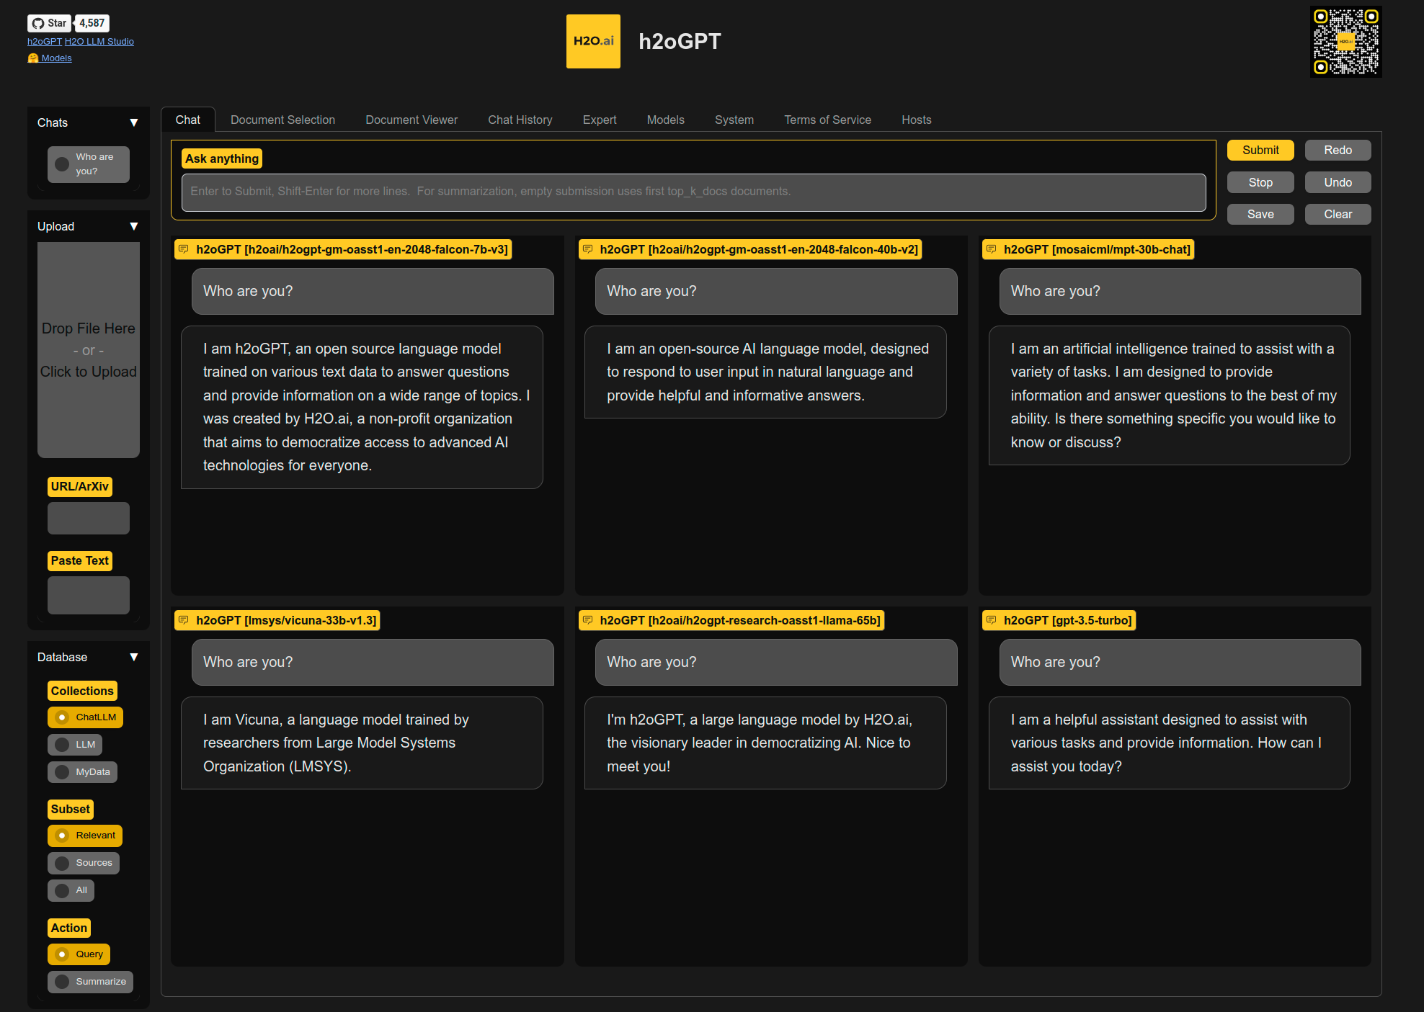
Task: Click chat icon of falcon-7b-v3 panel
Action: [184, 249]
